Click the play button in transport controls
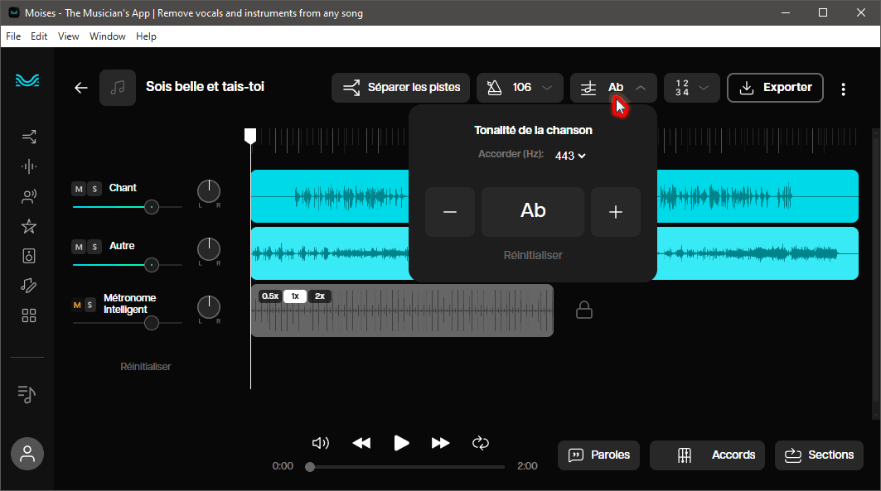Viewport: 881px width, 491px height. (401, 443)
